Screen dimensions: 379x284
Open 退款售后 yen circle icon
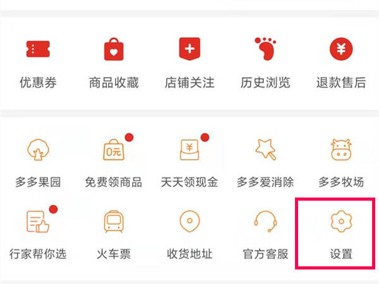(341, 49)
